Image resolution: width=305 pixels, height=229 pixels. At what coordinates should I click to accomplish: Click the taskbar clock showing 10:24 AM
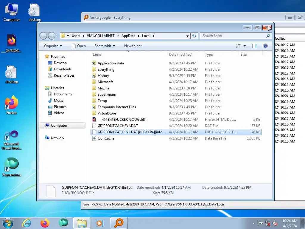click(x=290, y=223)
